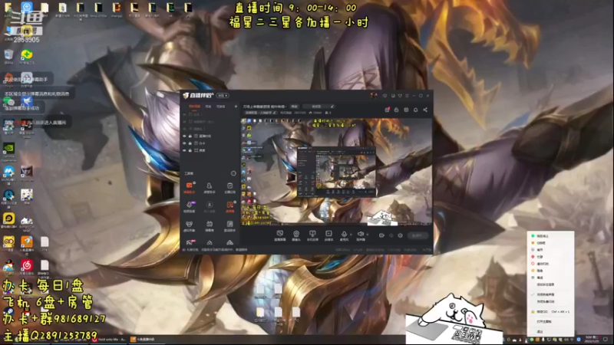Click the 修改 button beside room title

[295, 107]
